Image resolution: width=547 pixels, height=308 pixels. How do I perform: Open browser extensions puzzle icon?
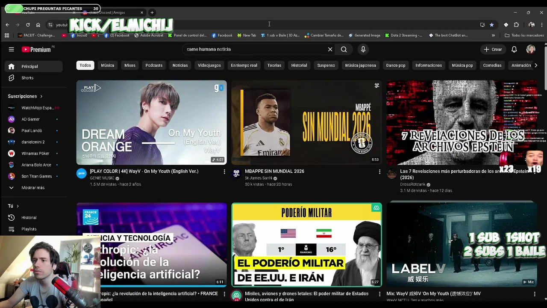516,25
